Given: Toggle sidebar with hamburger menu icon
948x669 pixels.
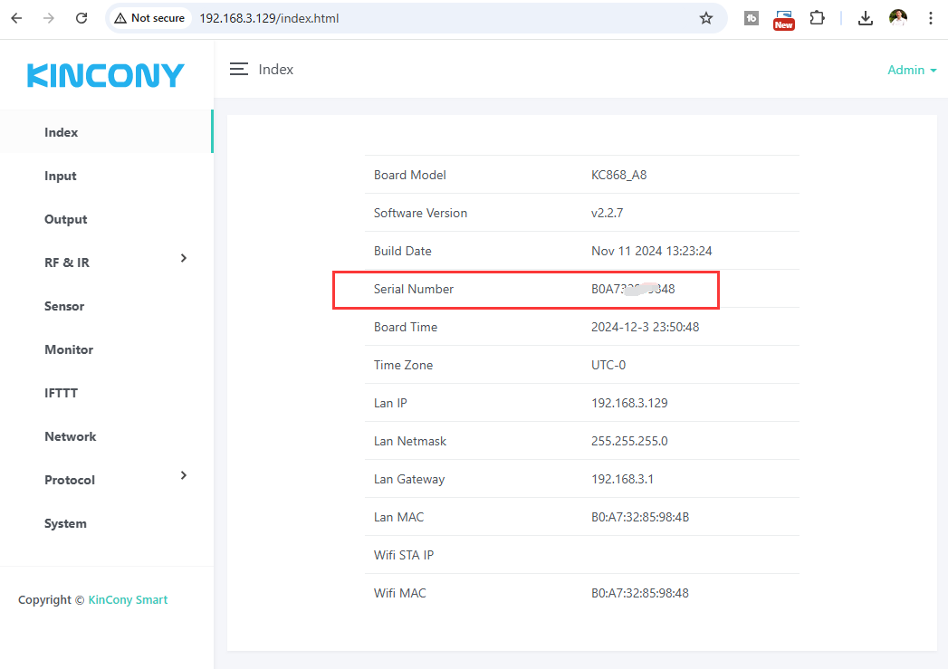Looking at the screenshot, I should (239, 70).
